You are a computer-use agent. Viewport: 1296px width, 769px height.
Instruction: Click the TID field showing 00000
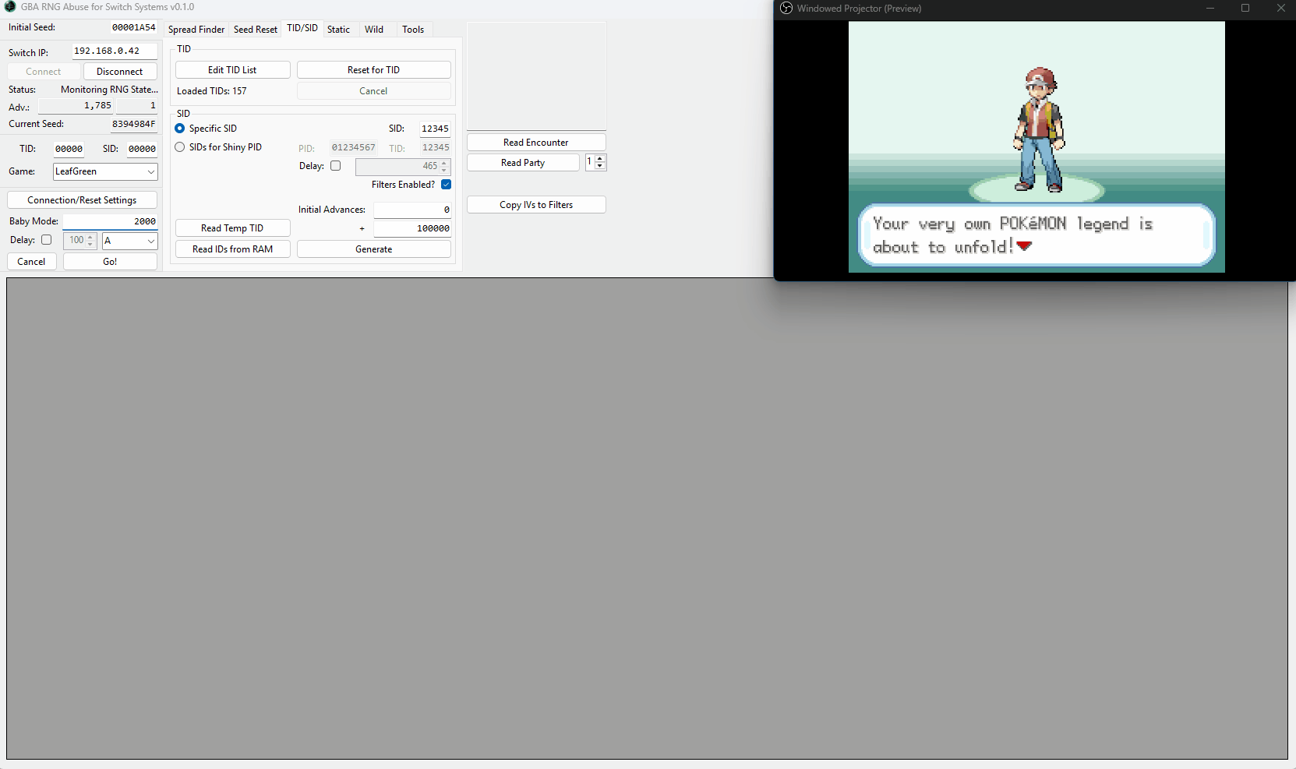coord(69,149)
